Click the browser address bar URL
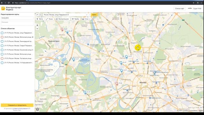This screenshot has height=115, width=204. tap(33, 3)
